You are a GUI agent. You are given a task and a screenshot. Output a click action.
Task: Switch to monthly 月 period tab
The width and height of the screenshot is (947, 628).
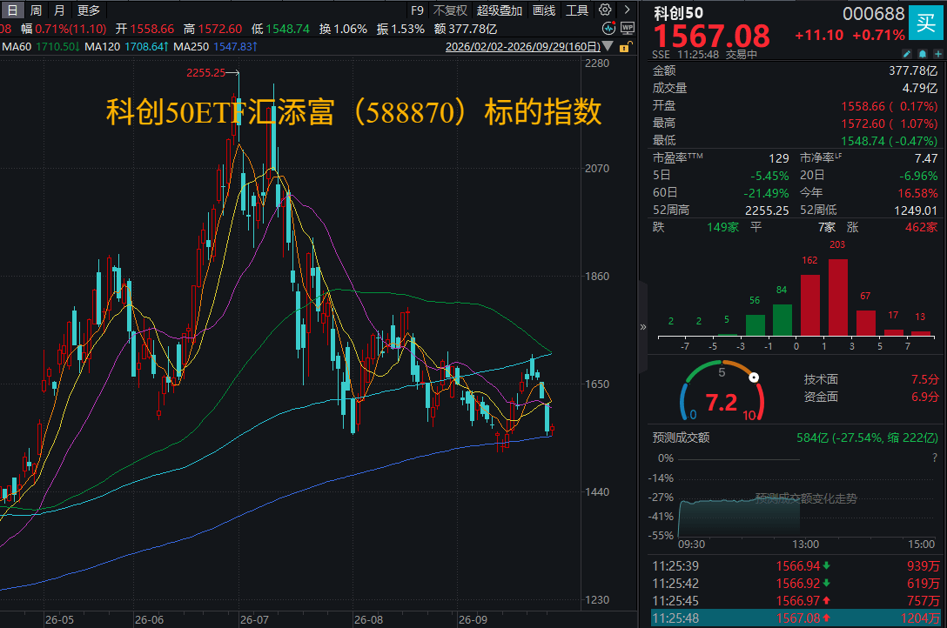click(x=58, y=10)
